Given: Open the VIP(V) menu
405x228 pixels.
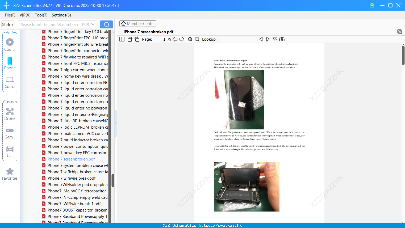Looking at the screenshot, I should [25, 15].
